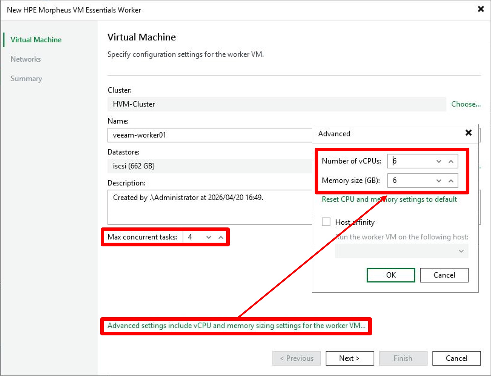Confirm Advanced dialog with OK
The width and height of the screenshot is (491, 376).
coord(391,275)
